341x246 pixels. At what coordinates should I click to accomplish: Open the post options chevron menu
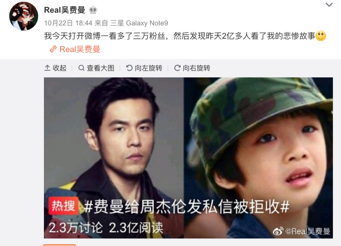click(x=329, y=5)
